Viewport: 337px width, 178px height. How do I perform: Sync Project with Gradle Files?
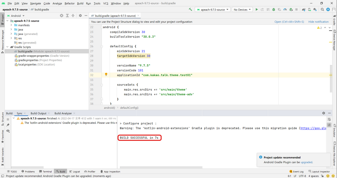click(303, 9)
